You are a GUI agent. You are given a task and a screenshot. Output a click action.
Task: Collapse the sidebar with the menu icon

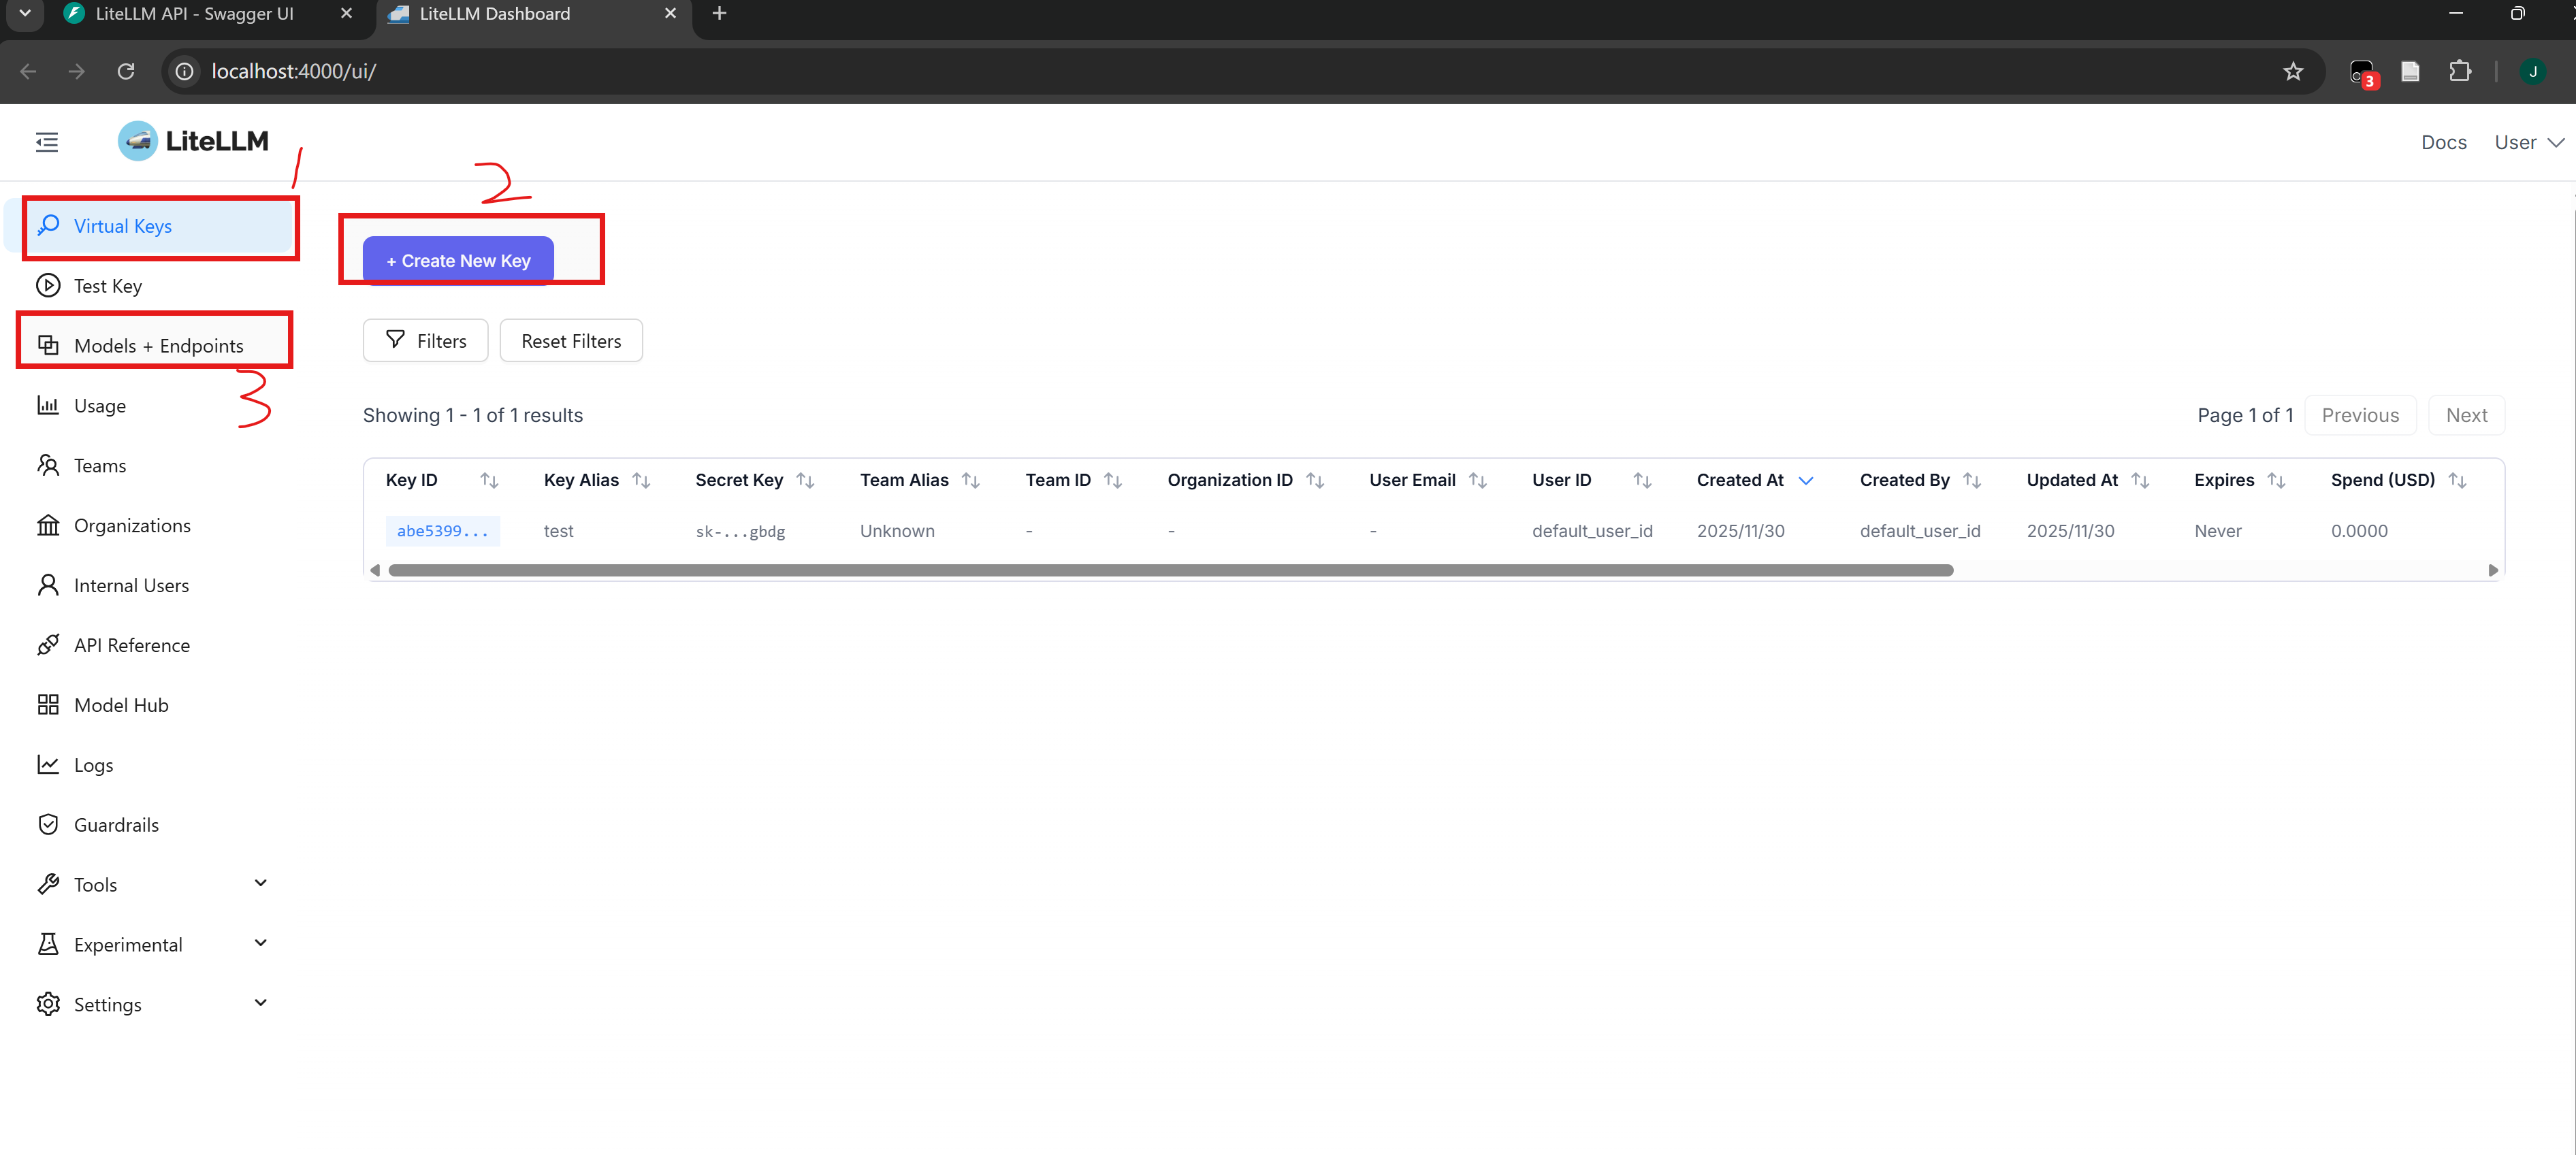point(47,142)
